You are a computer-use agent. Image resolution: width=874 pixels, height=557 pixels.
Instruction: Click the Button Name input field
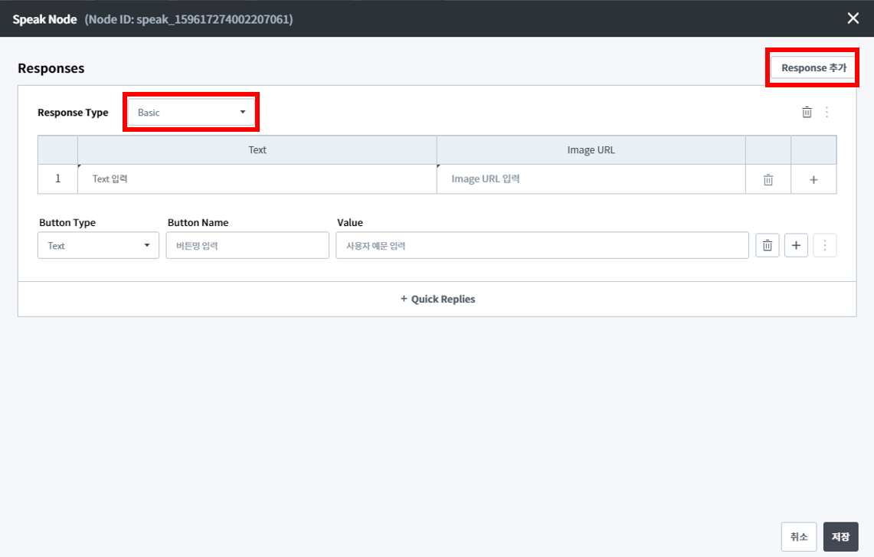[247, 246]
